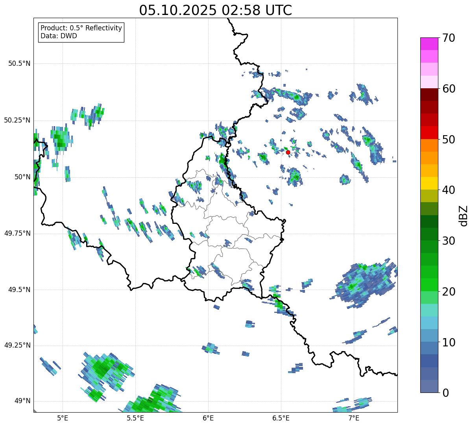This screenshot has height=426, width=473.
Task: Click the 5.5°E longitude label
Action: click(x=135, y=418)
